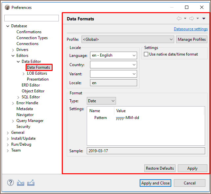The width and height of the screenshot is (211, 194).
Task: Edit the yyyy-MM-dd pattern value
Action: [x=127, y=118]
